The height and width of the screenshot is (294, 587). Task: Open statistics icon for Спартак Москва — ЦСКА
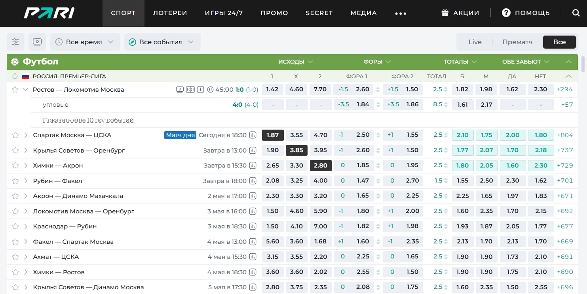253,135
